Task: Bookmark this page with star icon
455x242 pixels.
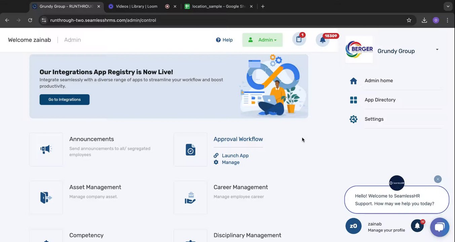Action: [409, 20]
